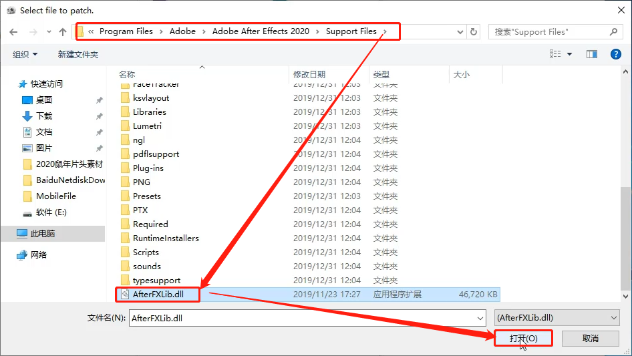Viewport: 632px width, 356px height.
Task: Click the magnifier search icon
Action: click(x=613, y=32)
